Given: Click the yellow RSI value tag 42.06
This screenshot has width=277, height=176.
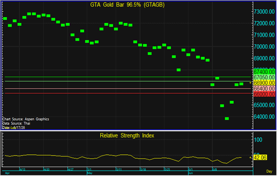Looking at the screenshot, I should click(260, 157).
